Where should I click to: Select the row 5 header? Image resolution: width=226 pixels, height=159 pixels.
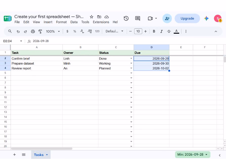(5, 73)
